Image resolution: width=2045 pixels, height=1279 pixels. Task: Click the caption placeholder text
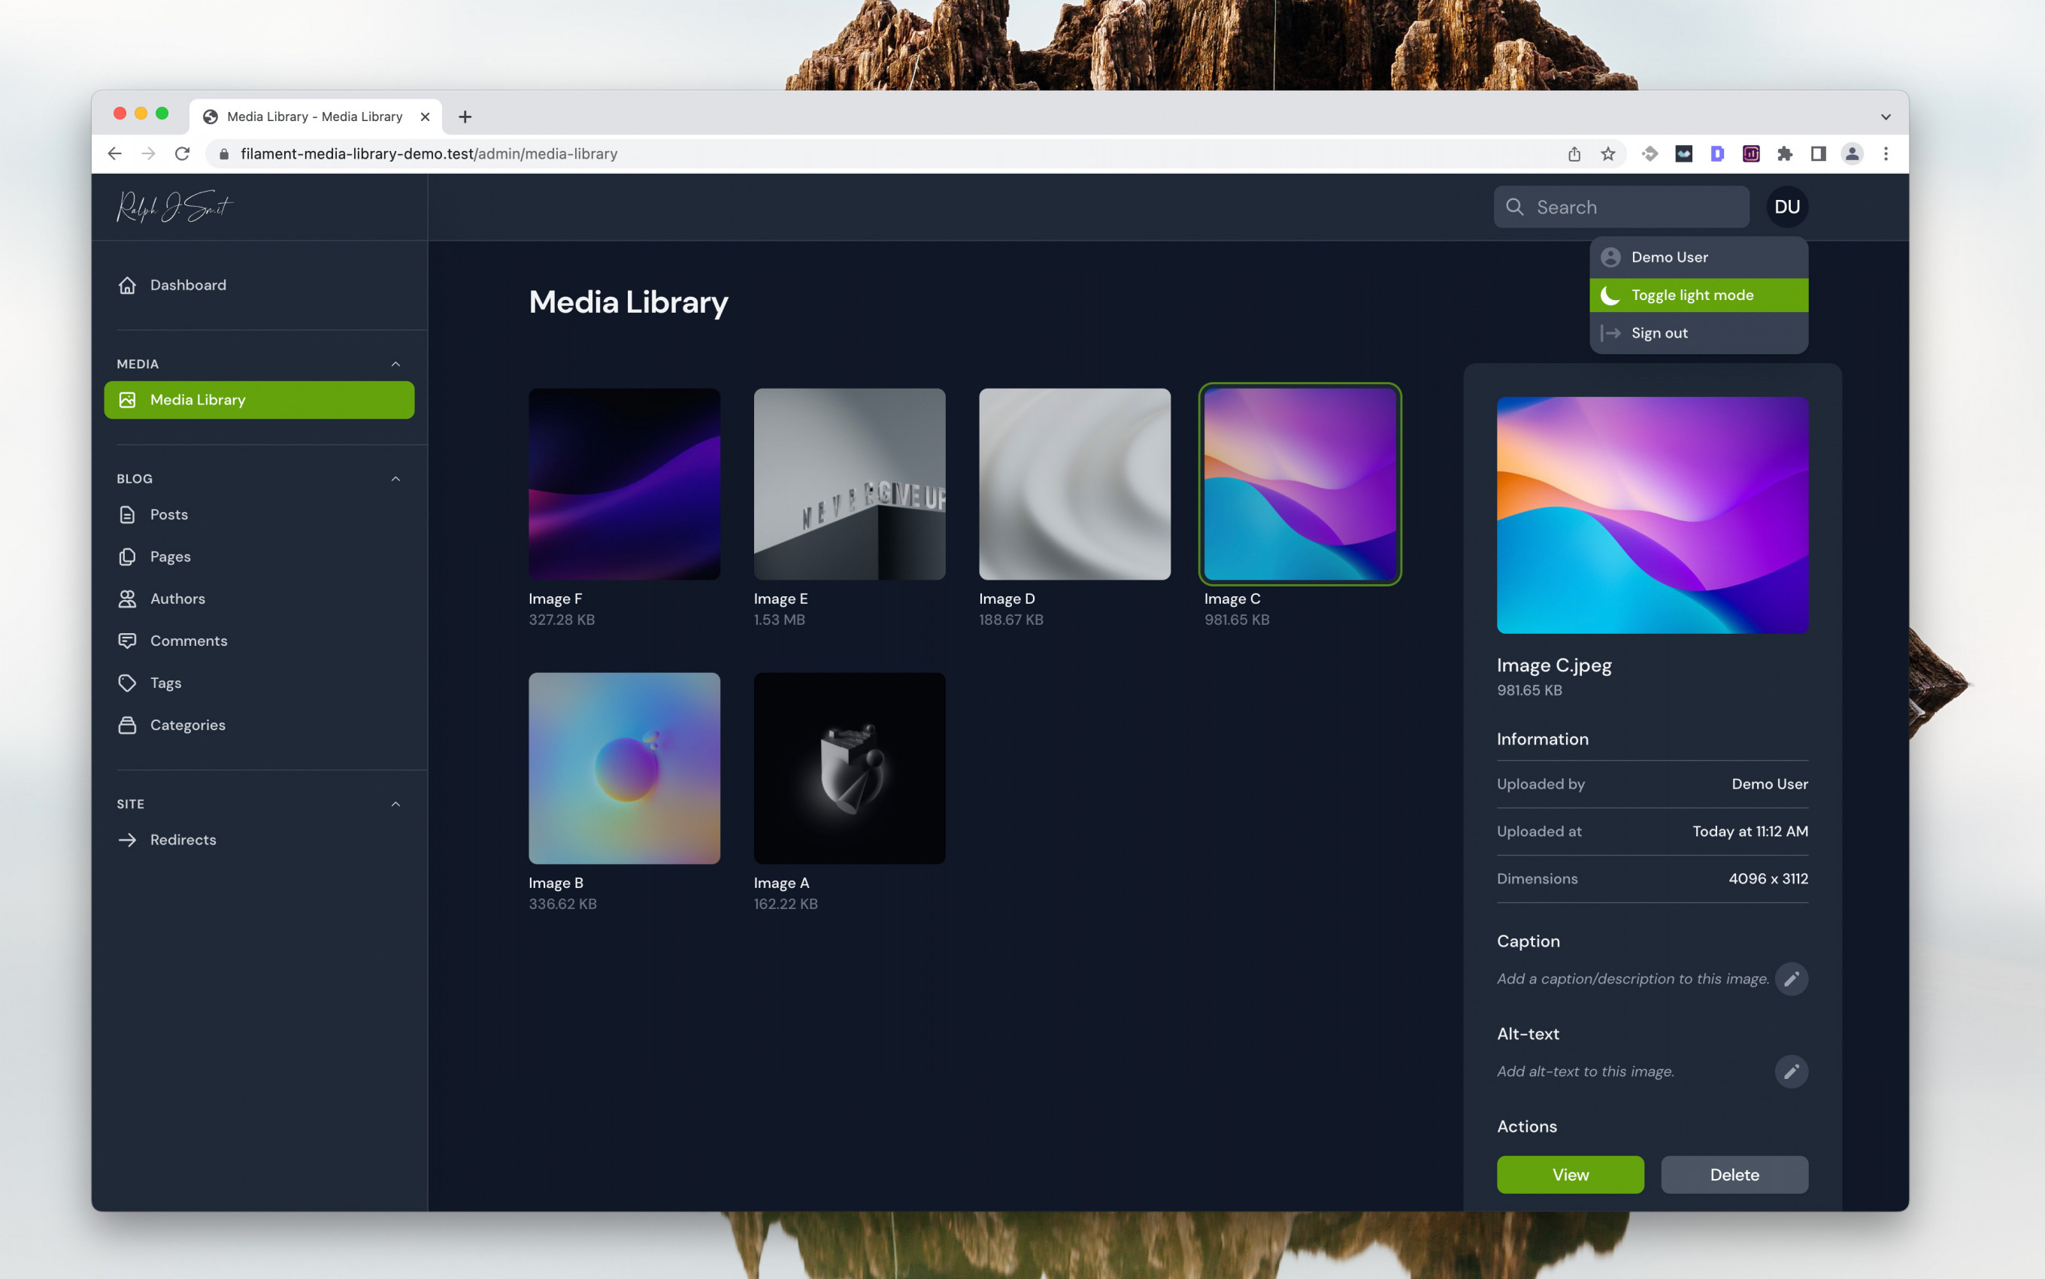point(1632,979)
